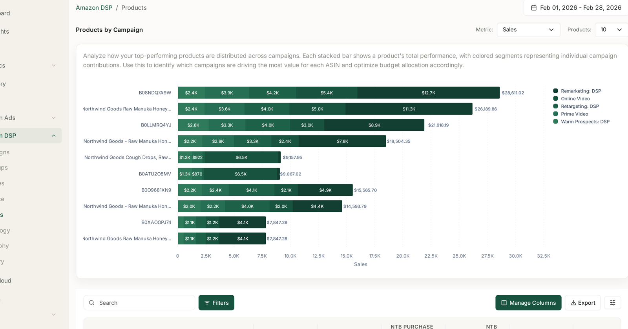The height and width of the screenshot is (329, 628).
Task: Click the $9,157.95 total value
Action: point(292,157)
